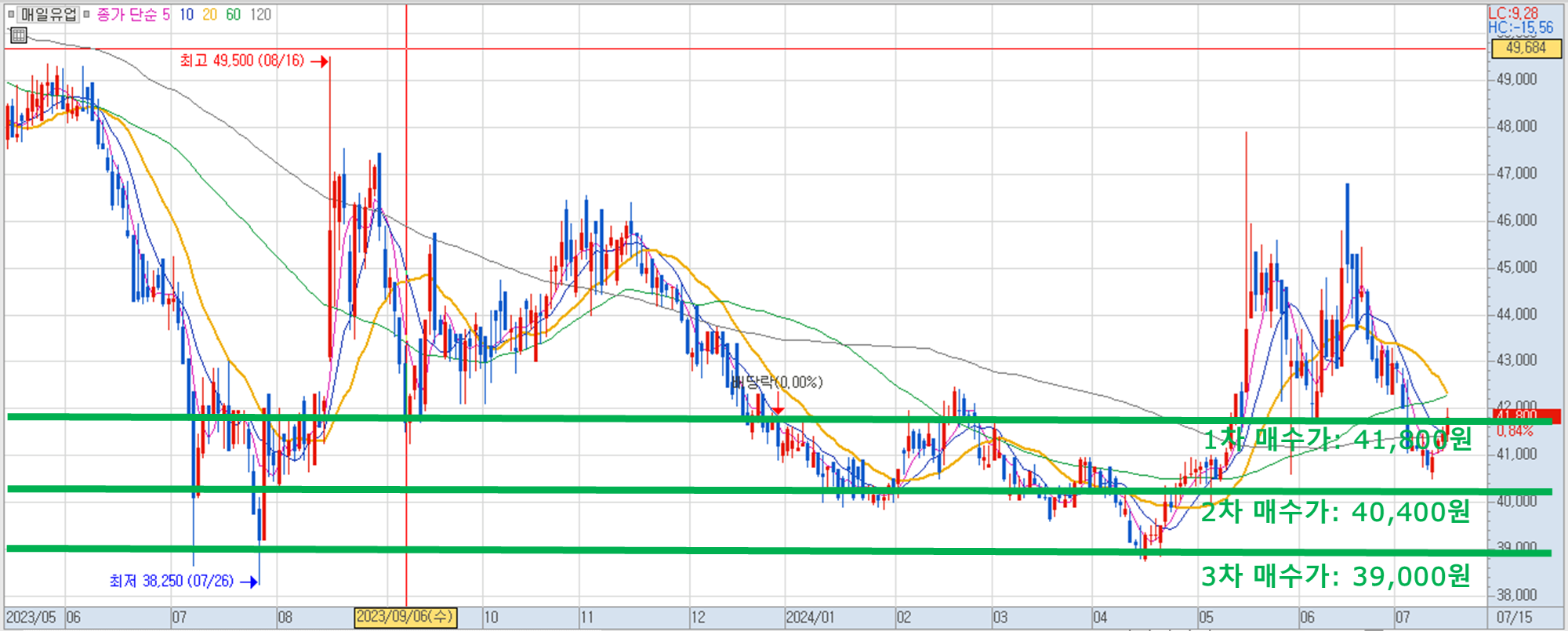
Task: Click the yellow 49,684 crosshair price tag
Action: (1526, 49)
